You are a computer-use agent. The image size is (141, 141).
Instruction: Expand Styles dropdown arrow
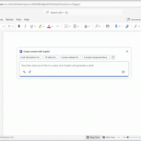(89, 26)
